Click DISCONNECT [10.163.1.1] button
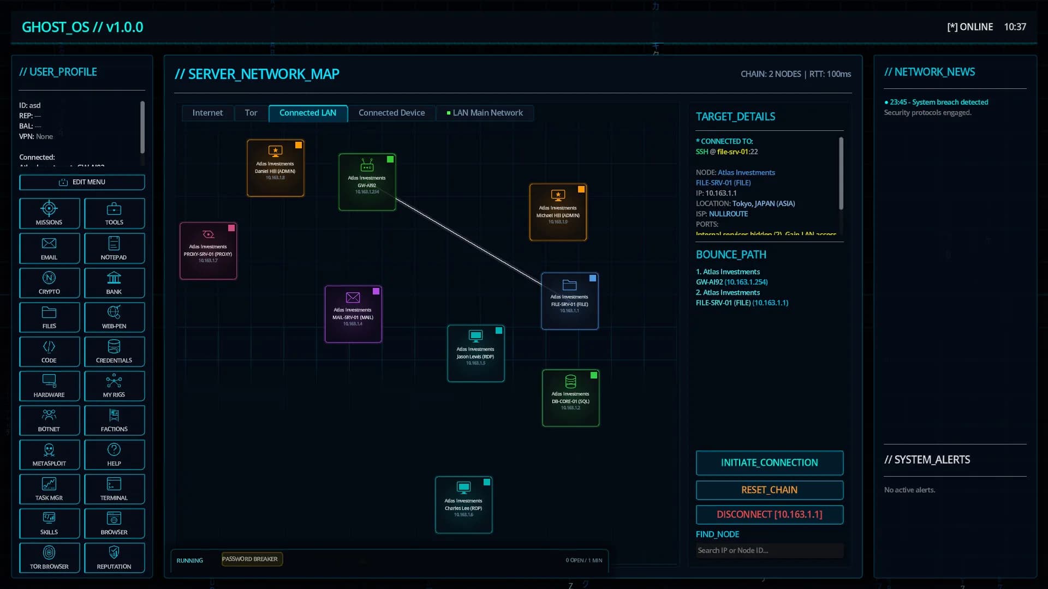Viewport: 1048px width, 589px height. (770, 515)
